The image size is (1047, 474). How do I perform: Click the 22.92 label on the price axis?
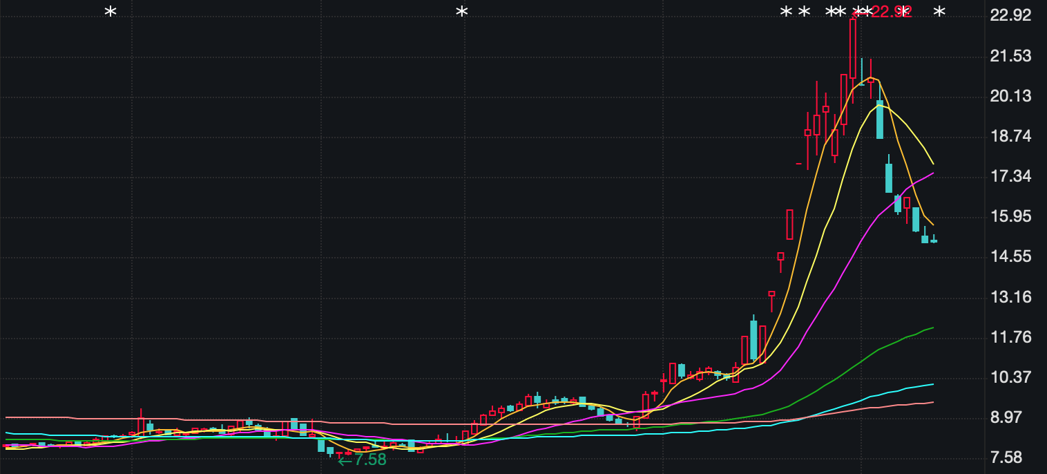pos(1010,15)
